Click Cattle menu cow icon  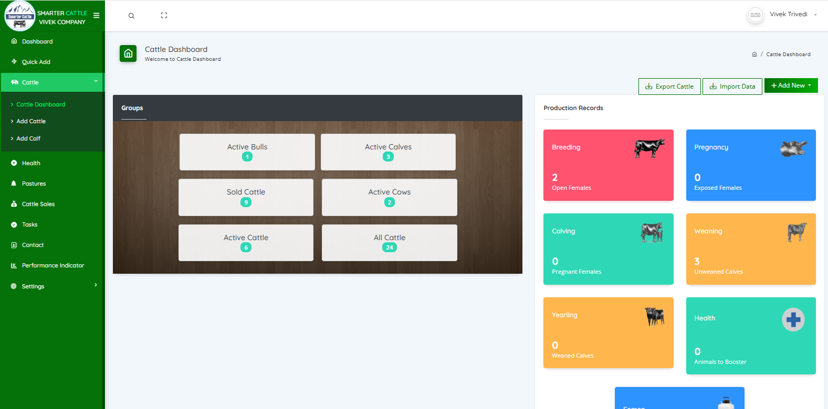pos(15,82)
